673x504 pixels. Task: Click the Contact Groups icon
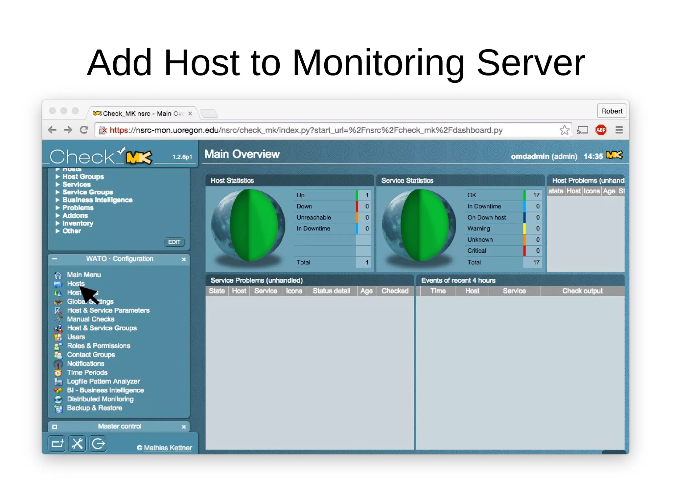coord(58,355)
